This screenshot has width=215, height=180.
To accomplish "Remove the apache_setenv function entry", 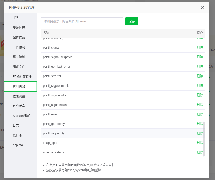I will 200,152.
